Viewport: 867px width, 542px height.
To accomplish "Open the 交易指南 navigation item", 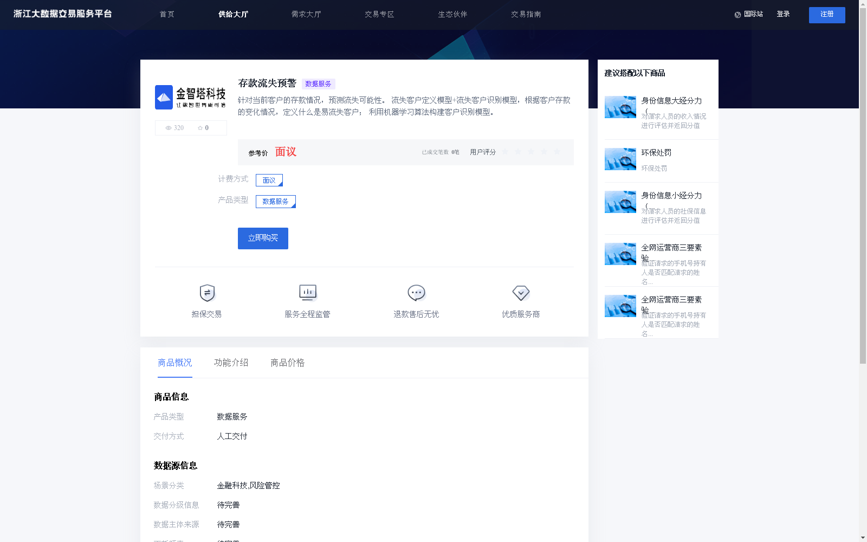I will pyautogui.click(x=526, y=15).
